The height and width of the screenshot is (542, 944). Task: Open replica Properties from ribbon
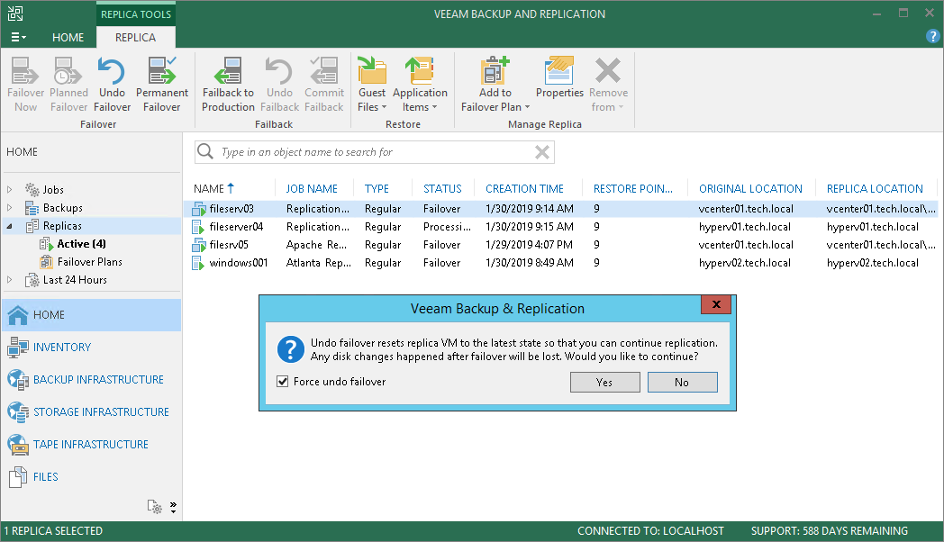pos(559,78)
